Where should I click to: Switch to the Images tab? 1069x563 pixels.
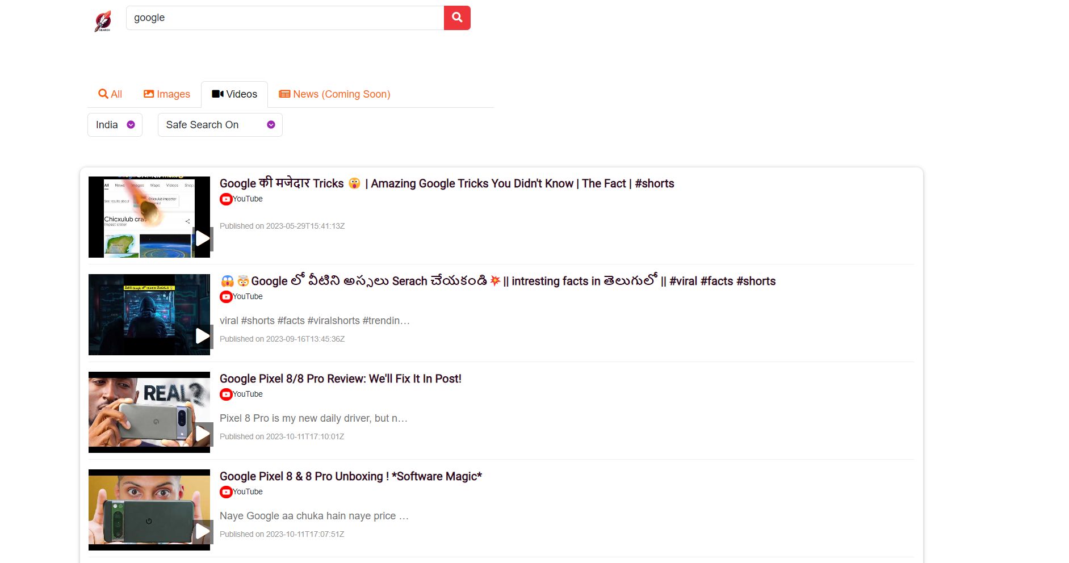point(167,94)
